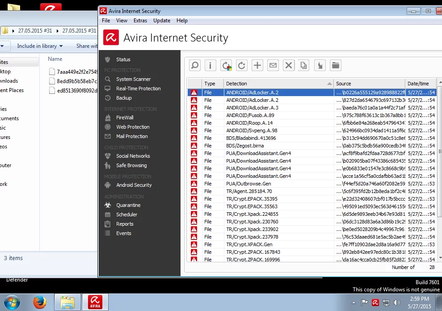Select the TR/Agent.285184.70 row
Viewport: 442px width, 311px height.
[312, 191]
